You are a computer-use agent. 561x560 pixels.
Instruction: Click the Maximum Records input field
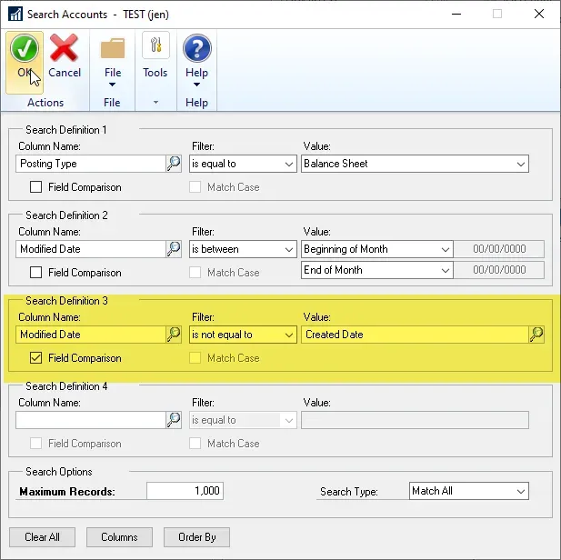[185, 491]
